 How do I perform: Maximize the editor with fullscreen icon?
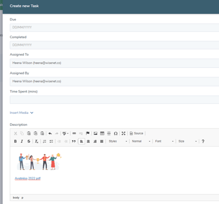(x=124, y=133)
